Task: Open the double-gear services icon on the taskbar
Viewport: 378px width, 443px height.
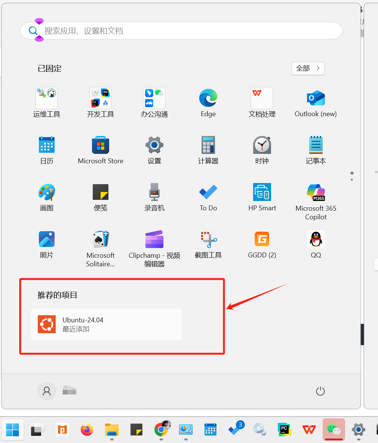Action: pos(259,430)
